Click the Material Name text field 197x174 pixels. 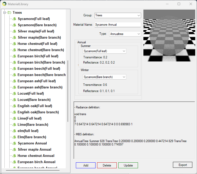click(117, 25)
